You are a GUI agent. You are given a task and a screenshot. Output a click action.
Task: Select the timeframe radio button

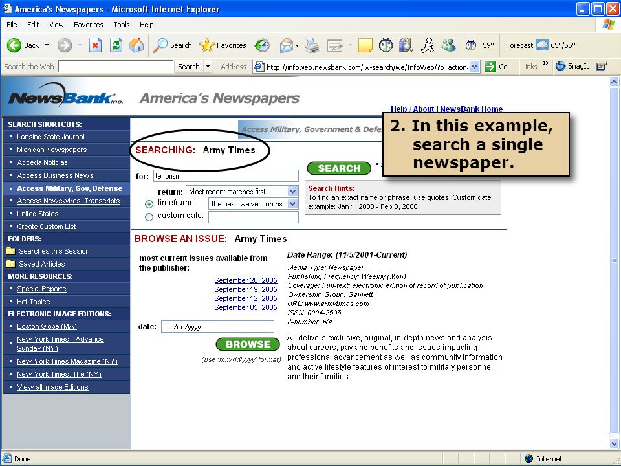149,204
